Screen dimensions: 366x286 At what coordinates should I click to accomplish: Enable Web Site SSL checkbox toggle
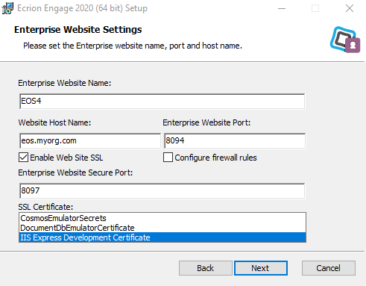point(23,158)
